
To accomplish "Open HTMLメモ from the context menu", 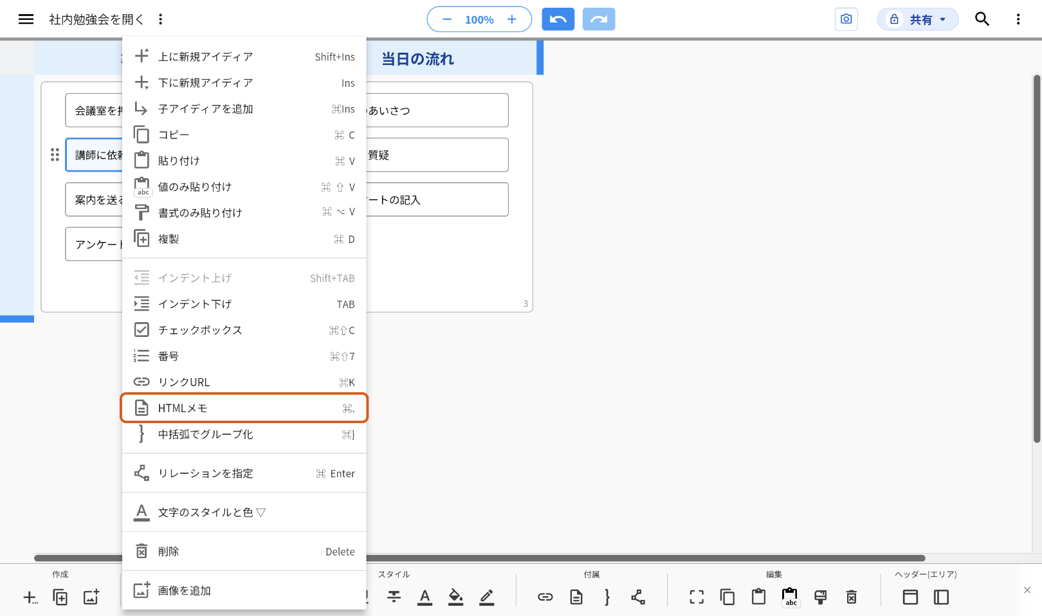I will tap(244, 408).
